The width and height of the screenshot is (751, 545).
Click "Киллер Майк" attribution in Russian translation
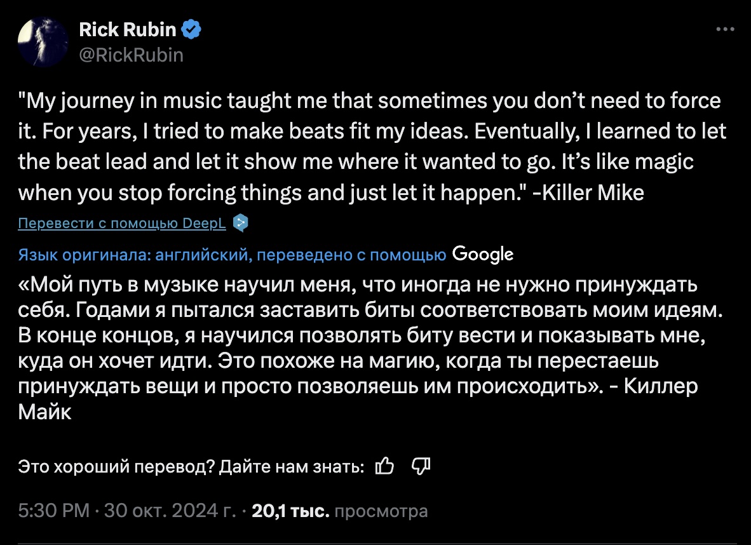point(661,387)
